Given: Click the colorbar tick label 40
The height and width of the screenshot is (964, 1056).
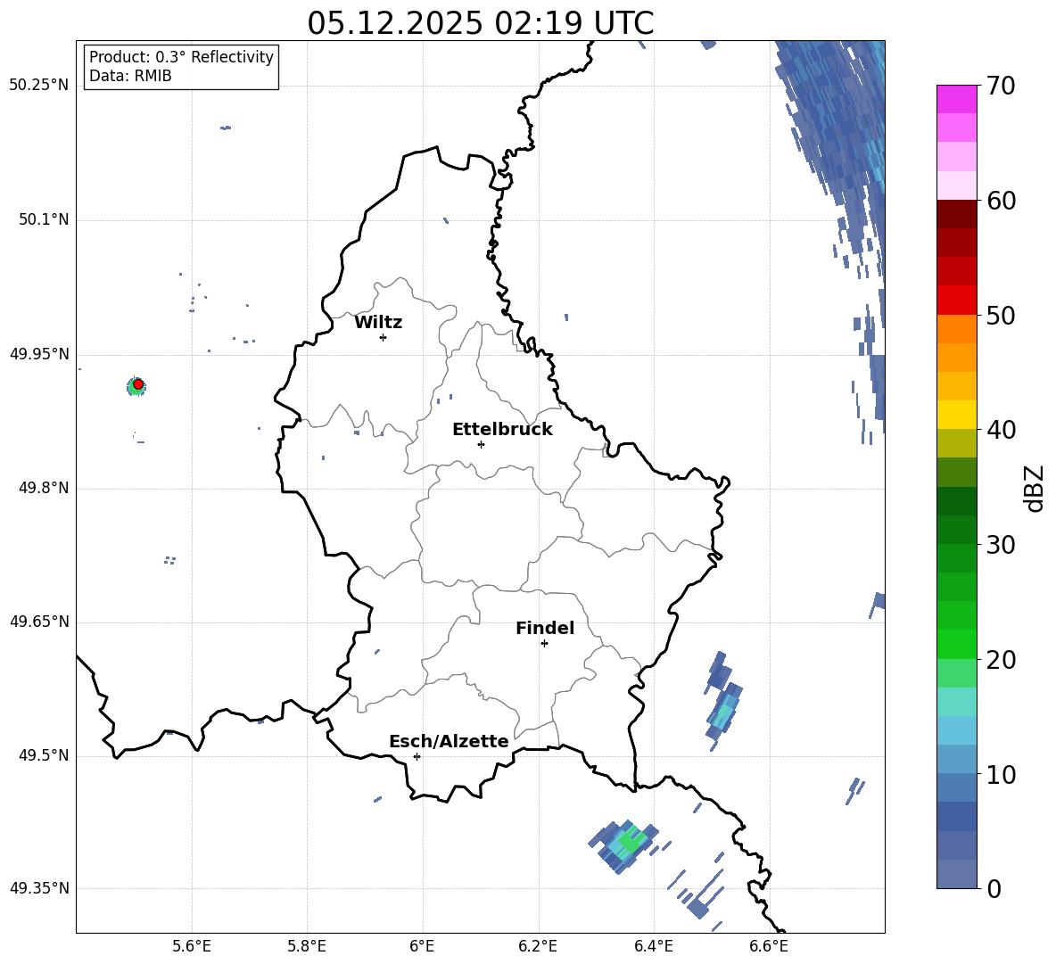Looking at the screenshot, I should (x=1001, y=430).
